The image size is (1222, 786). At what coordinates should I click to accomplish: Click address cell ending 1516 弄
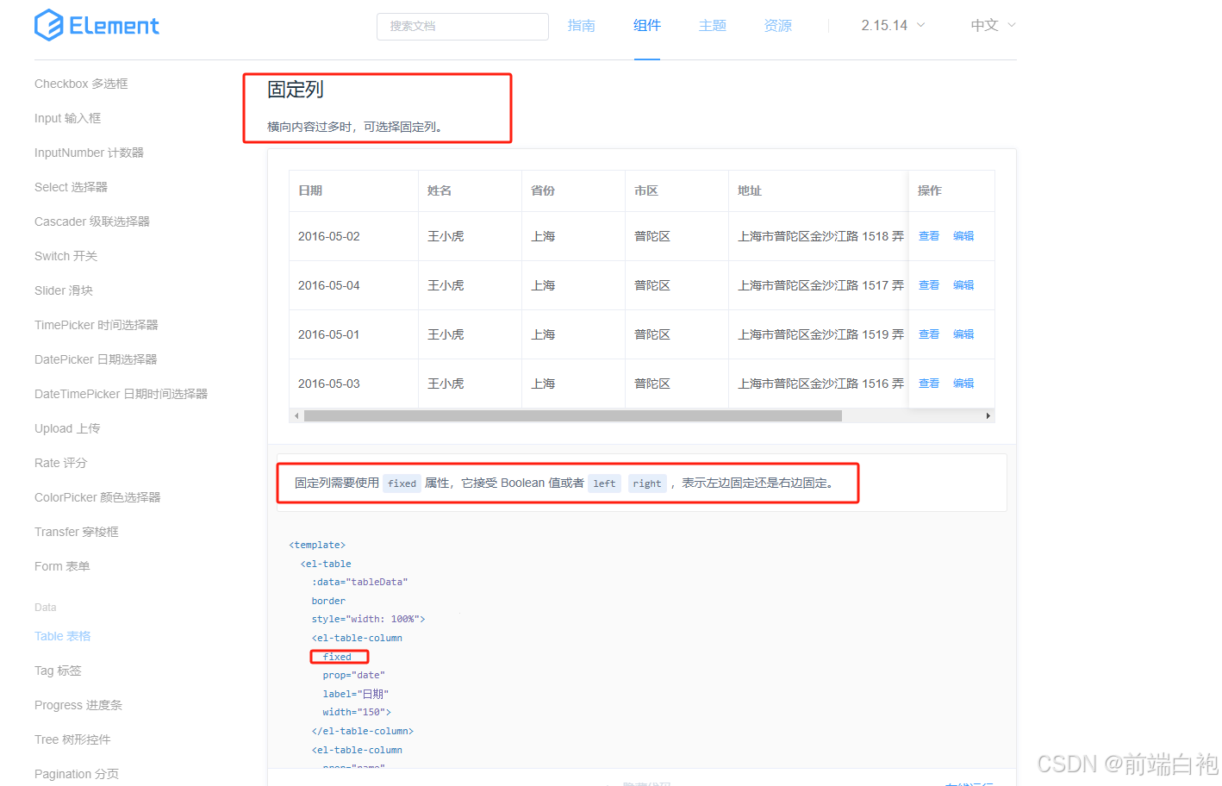(820, 384)
